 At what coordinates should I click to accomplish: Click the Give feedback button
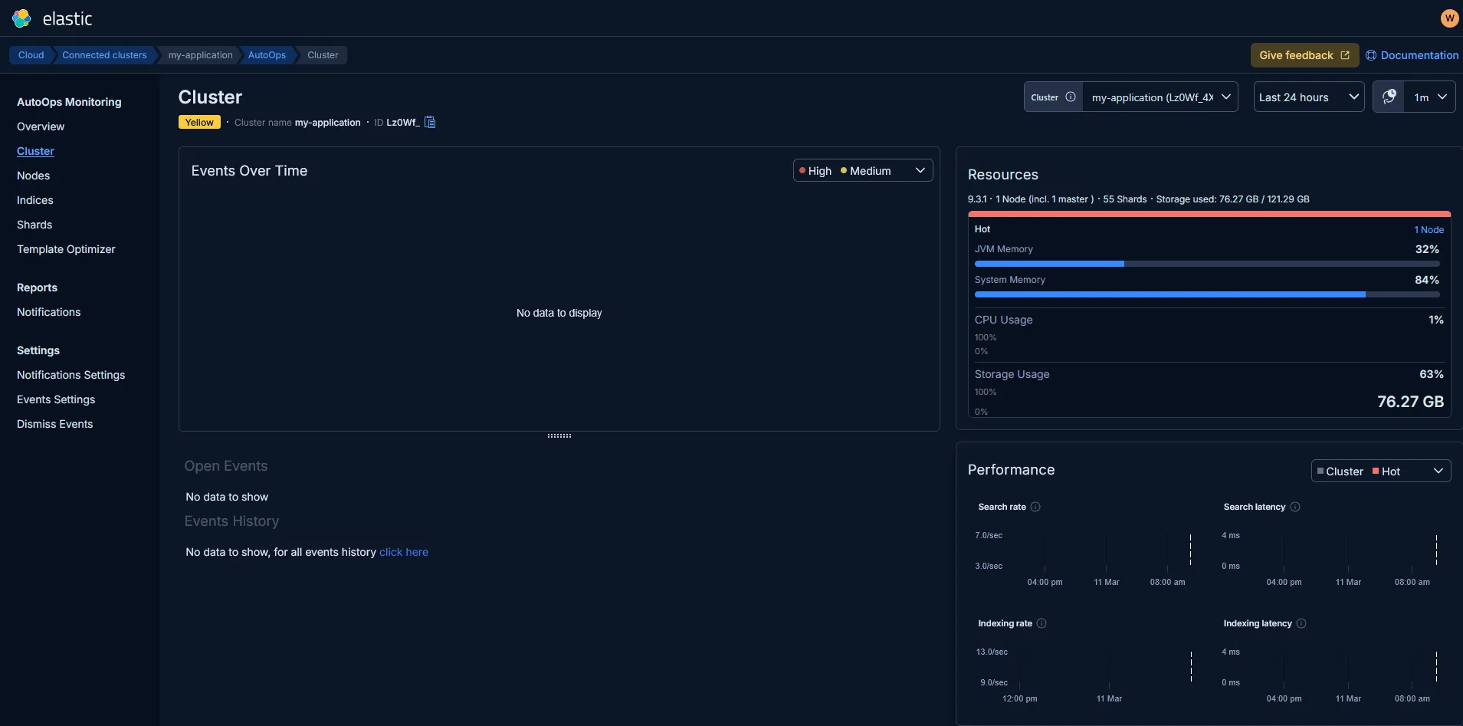(1304, 55)
